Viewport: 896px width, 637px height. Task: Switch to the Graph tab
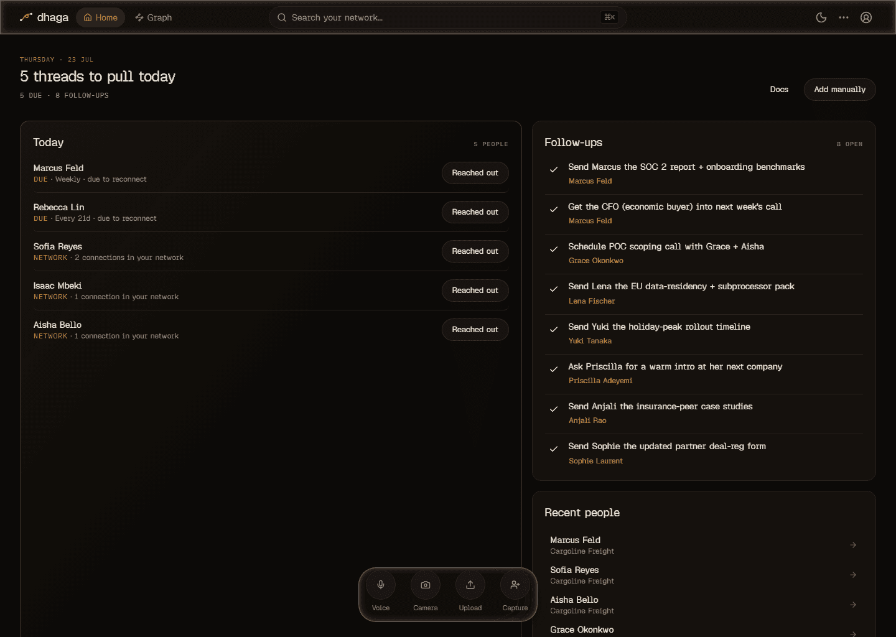pyautogui.click(x=154, y=17)
